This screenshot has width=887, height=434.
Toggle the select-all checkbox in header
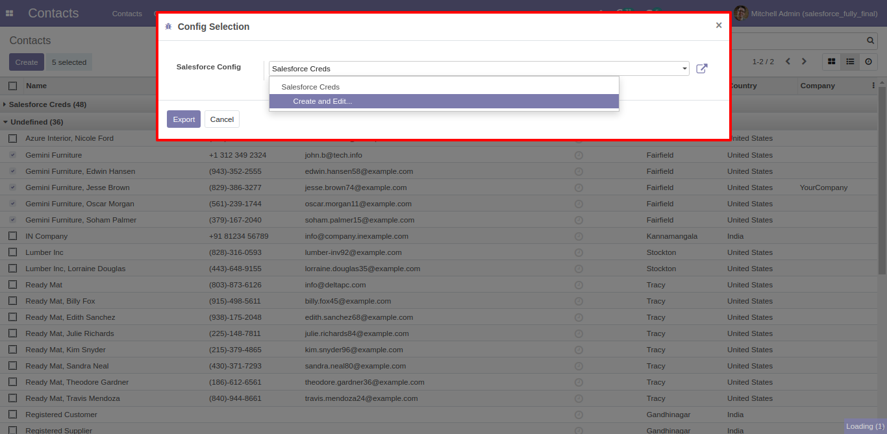click(x=12, y=86)
